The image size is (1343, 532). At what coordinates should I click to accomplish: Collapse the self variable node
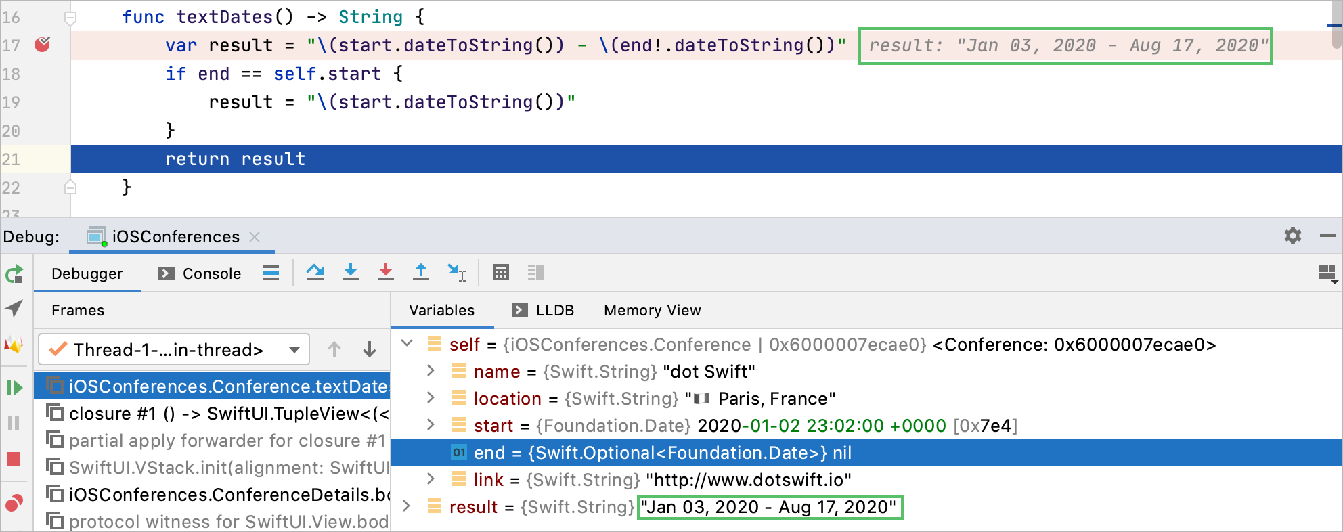click(x=407, y=343)
